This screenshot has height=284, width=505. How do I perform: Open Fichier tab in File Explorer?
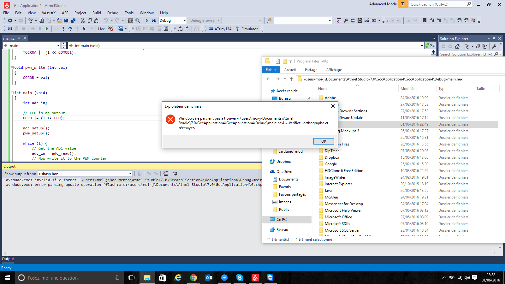(x=271, y=70)
